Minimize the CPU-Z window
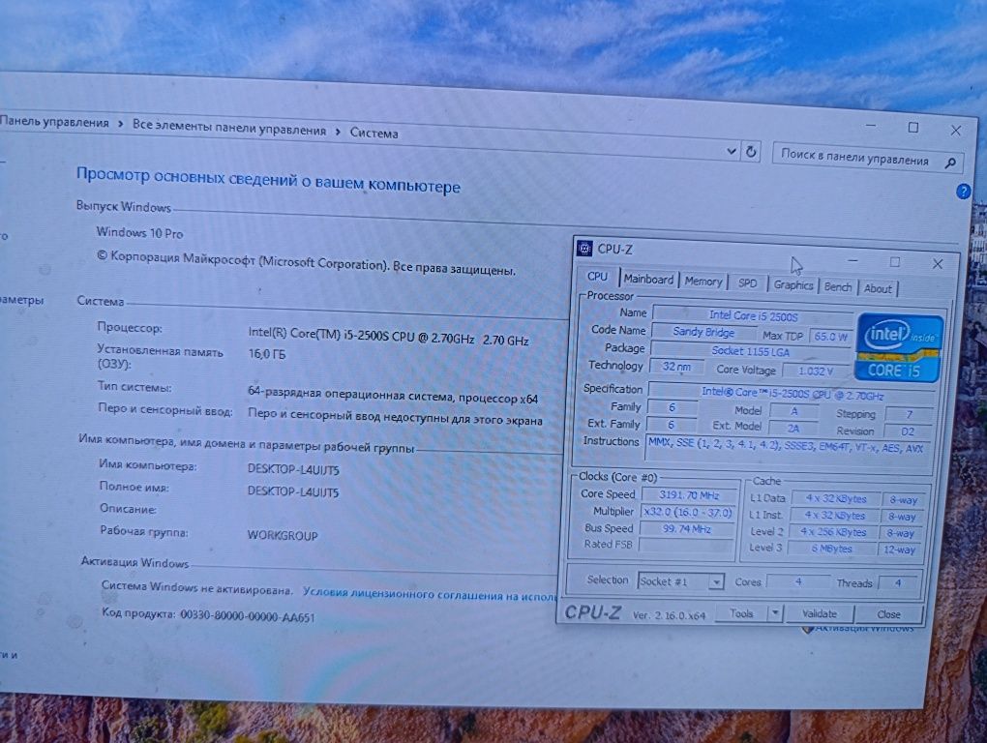 pyautogui.click(x=852, y=260)
